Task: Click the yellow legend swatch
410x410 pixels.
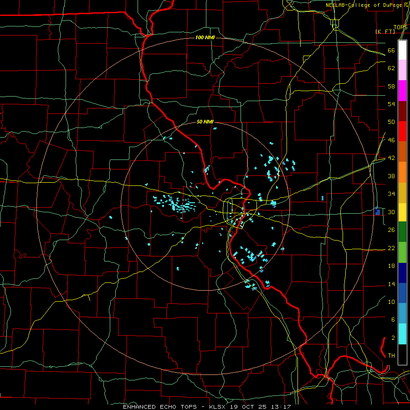Action: tap(402, 212)
